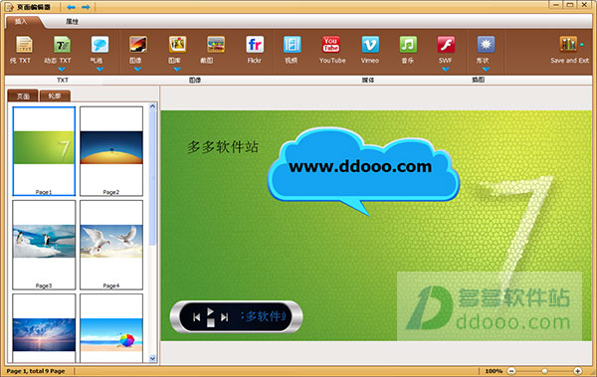Click next track on music player
Image resolution: width=597 pixels, height=377 pixels.
[x=225, y=317]
